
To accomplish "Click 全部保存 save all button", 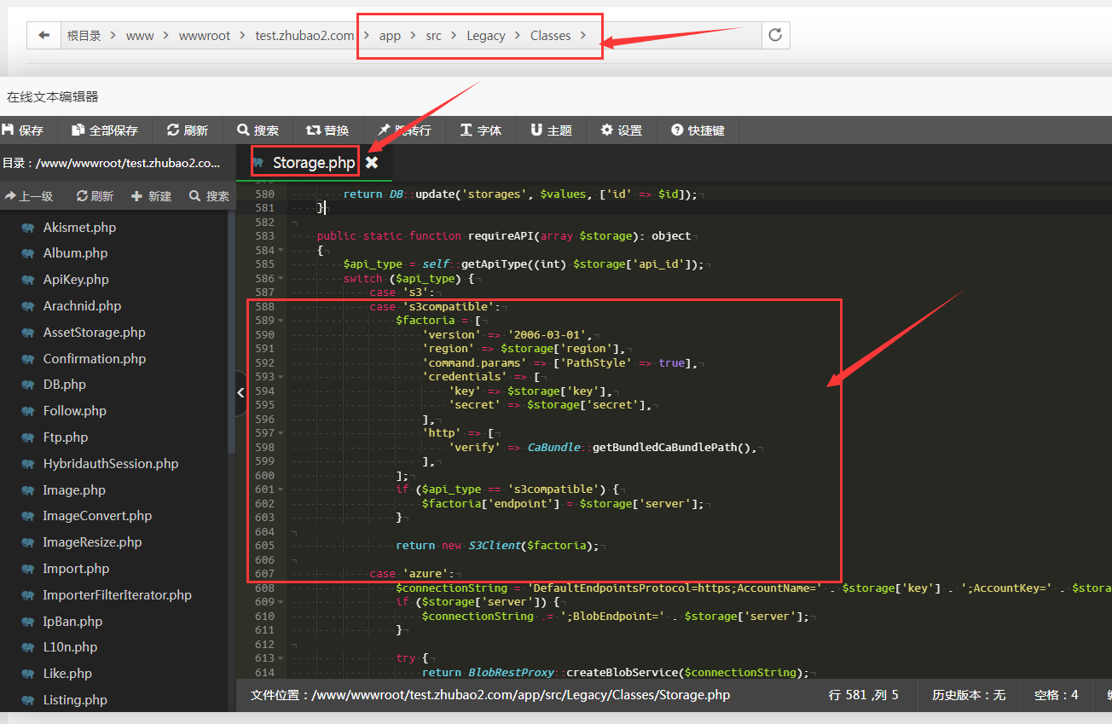I will (105, 130).
